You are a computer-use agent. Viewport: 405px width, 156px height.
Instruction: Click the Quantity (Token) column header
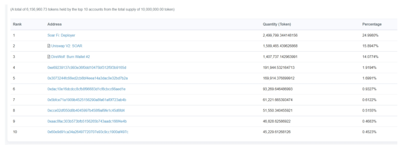click(277, 24)
